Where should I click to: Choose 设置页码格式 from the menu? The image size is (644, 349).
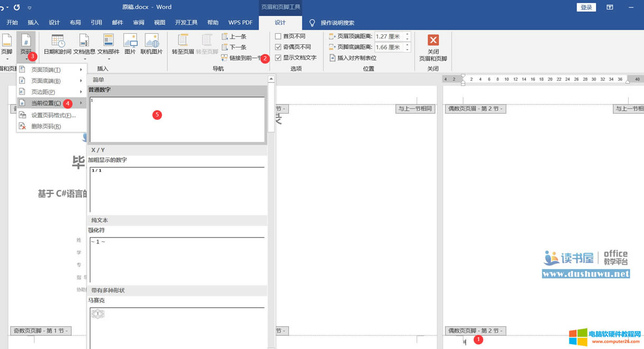(x=53, y=115)
